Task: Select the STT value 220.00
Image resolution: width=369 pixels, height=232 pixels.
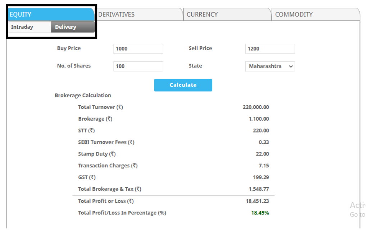Action: (261, 131)
